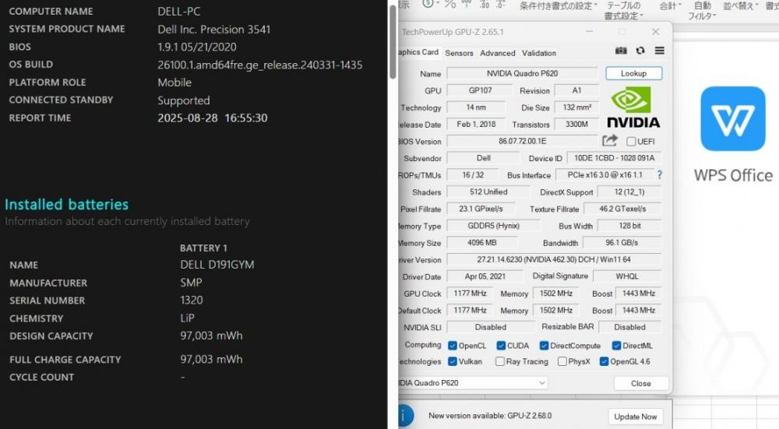
Task: Click the Device ID field value
Action: click(x=614, y=158)
